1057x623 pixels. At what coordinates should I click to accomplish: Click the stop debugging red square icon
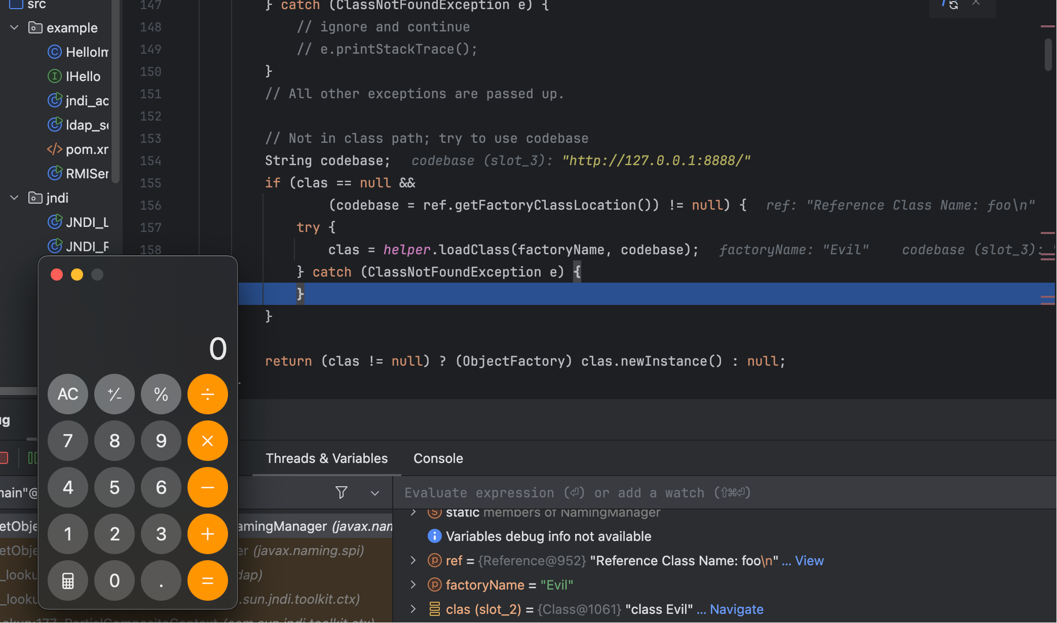coord(4,458)
